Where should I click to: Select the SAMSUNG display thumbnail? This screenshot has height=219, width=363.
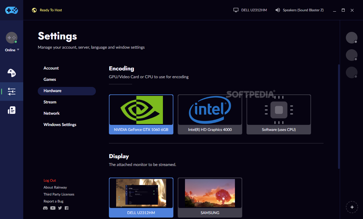click(x=210, y=198)
